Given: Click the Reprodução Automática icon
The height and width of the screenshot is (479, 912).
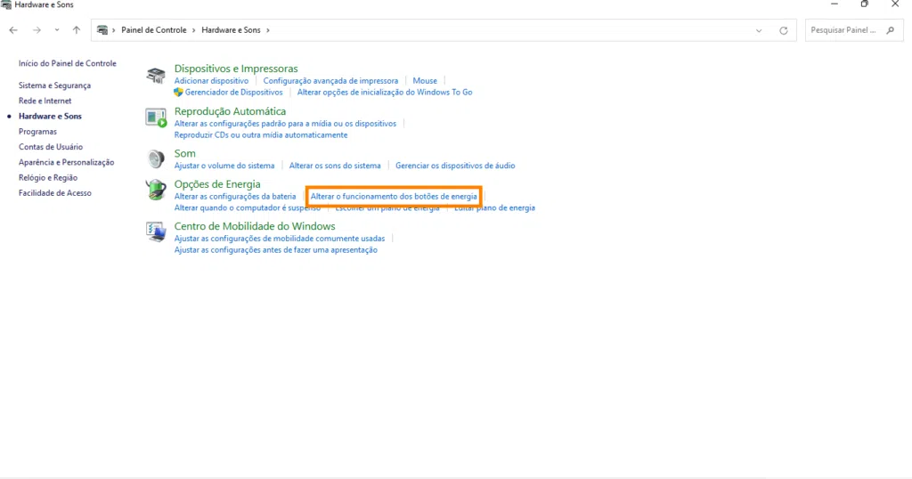Looking at the screenshot, I should click(157, 118).
